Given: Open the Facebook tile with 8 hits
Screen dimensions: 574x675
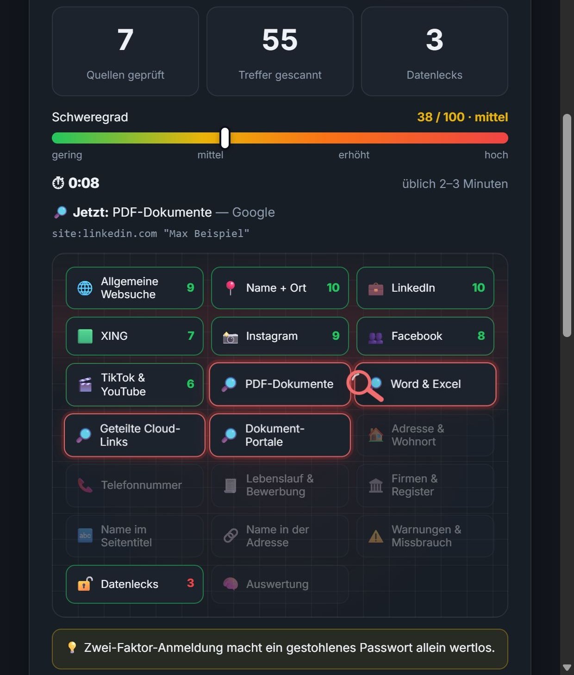Looking at the screenshot, I should [x=425, y=336].
